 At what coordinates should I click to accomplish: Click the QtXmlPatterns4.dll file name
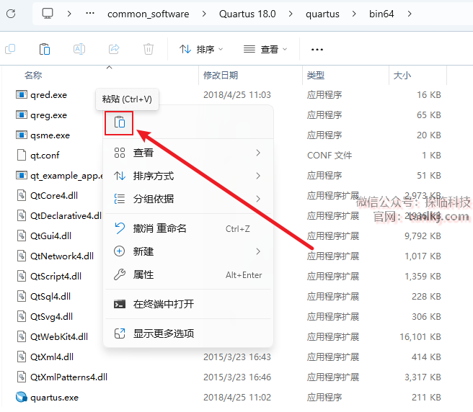point(68,377)
